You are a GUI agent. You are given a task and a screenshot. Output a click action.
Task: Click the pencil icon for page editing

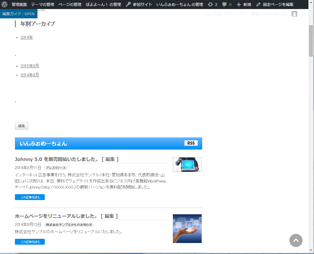(258, 4)
